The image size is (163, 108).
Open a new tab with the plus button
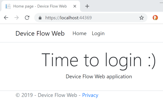click(x=87, y=6)
